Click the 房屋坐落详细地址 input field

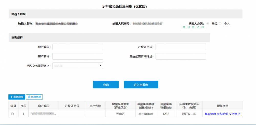pyautogui.click(x=181, y=56)
